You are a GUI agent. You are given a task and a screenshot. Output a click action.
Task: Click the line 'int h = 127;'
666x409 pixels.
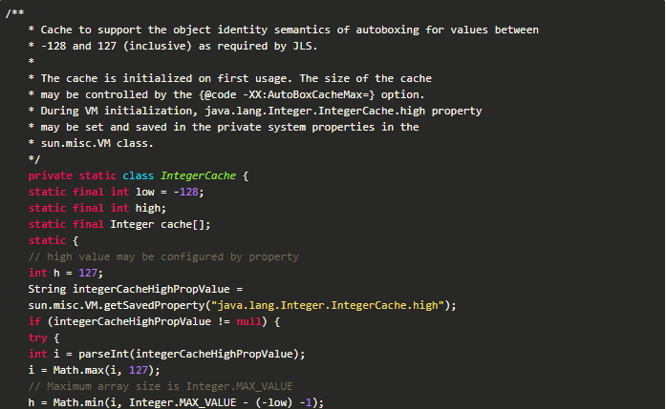click(66, 273)
